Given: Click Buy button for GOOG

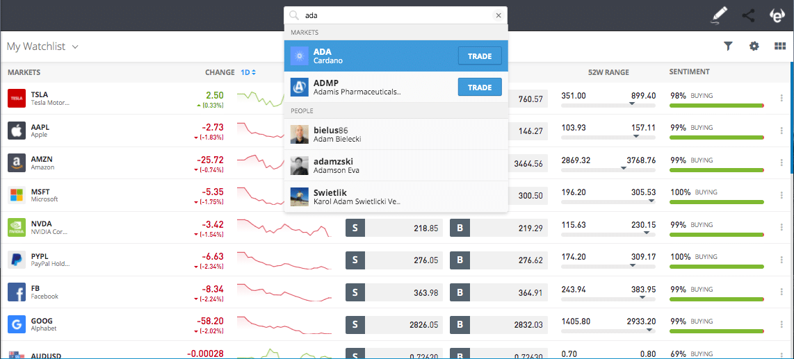Looking at the screenshot, I should pos(460,325).
